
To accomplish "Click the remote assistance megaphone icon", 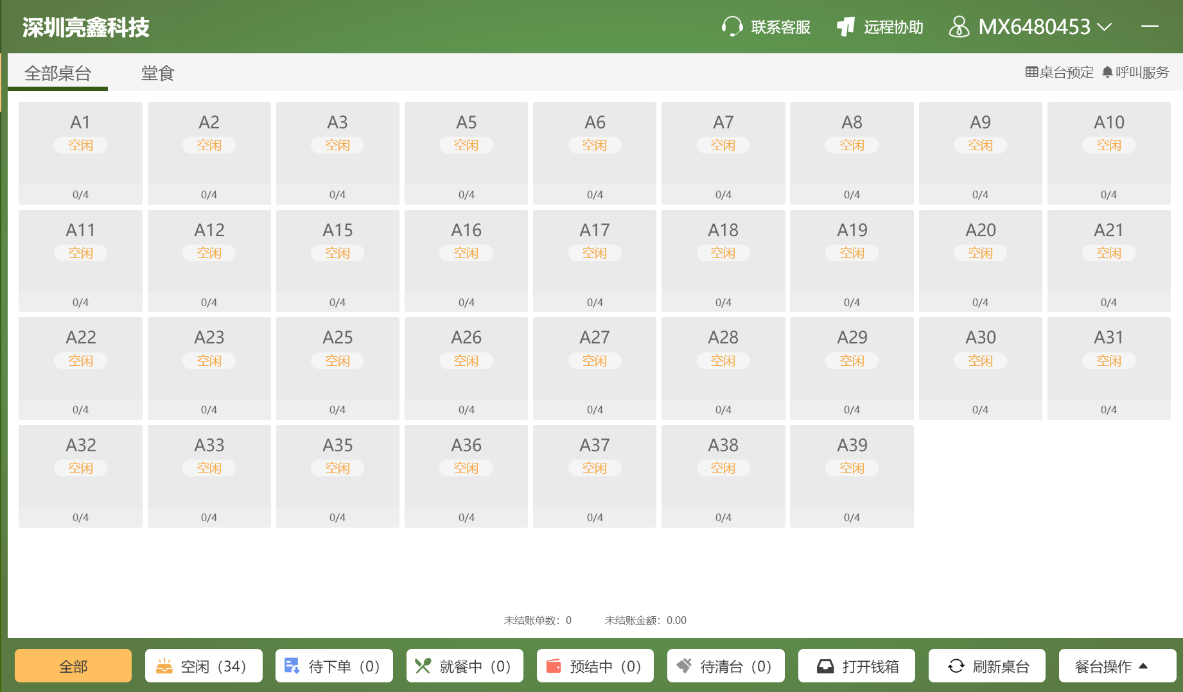I will pos(846,27).
